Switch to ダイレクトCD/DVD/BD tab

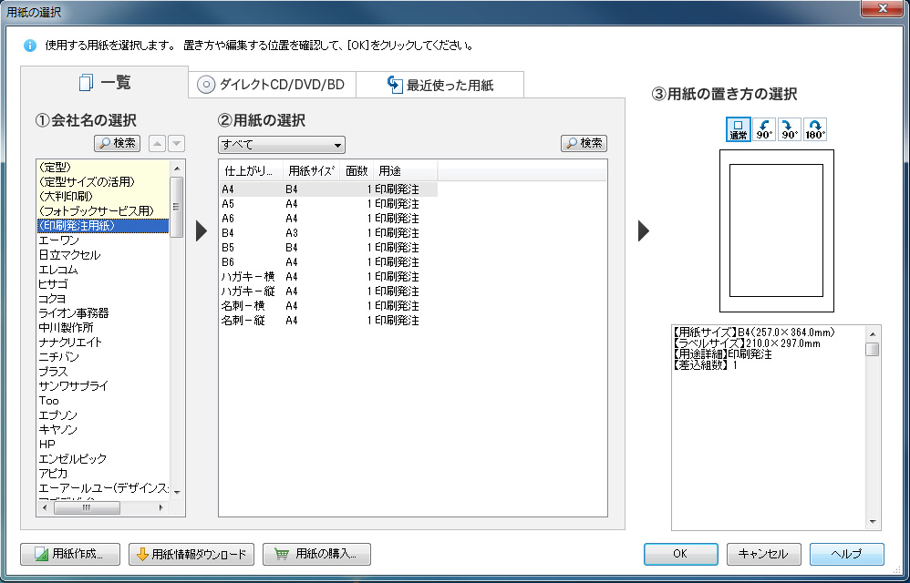pyautogui.click(x=272, y=85)
